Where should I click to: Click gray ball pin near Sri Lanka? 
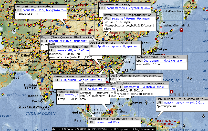coord(53,102)
